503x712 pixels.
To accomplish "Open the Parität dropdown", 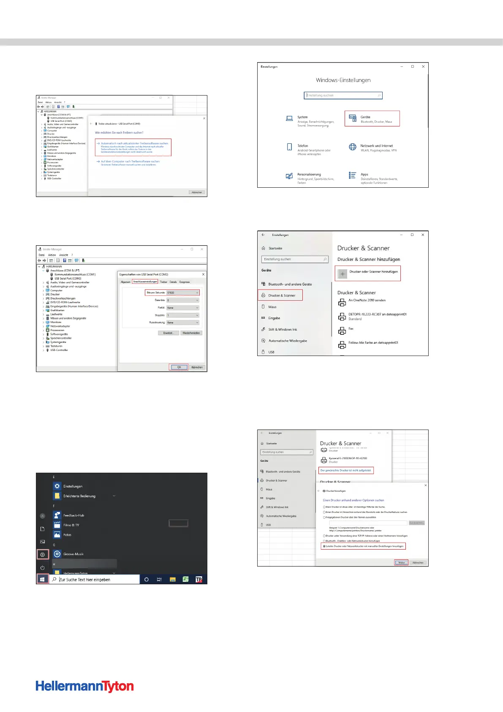I will 182,307.
